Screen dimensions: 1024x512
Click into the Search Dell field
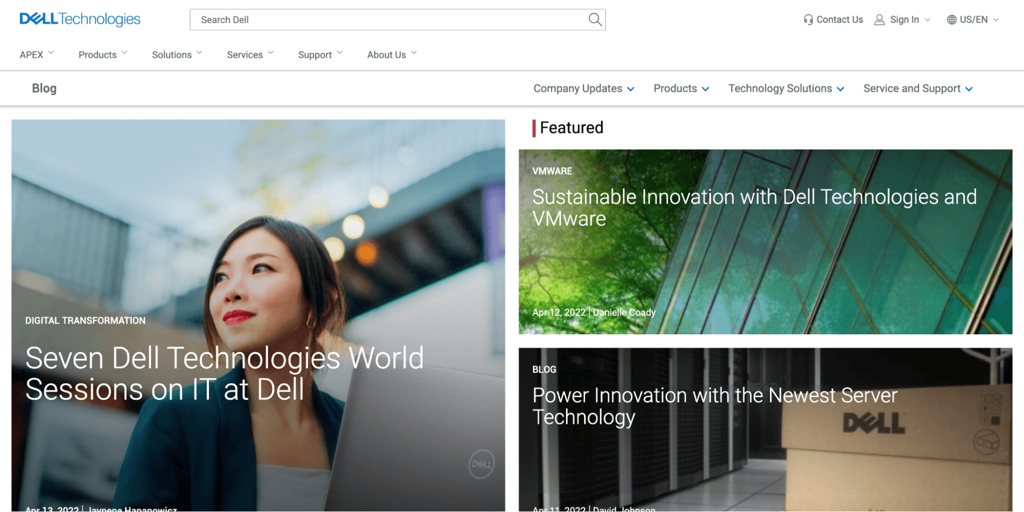point(389,19)
